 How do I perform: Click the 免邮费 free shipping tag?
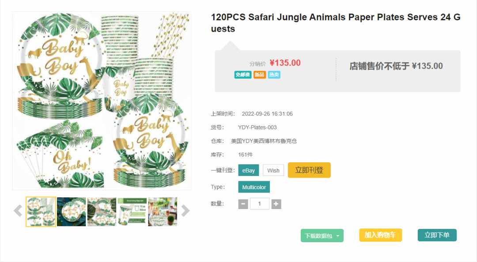click(x=243, y=75)
